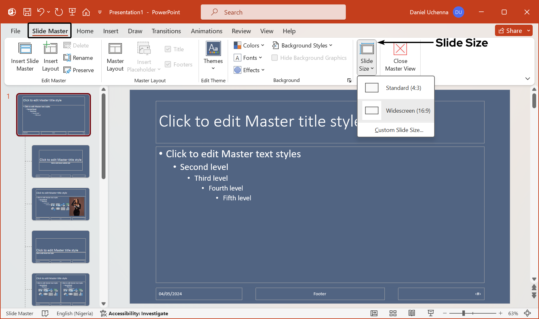Expand the Background Styles dropdown
The height and width of the screenshot is (319, 539).
point(302,46)
